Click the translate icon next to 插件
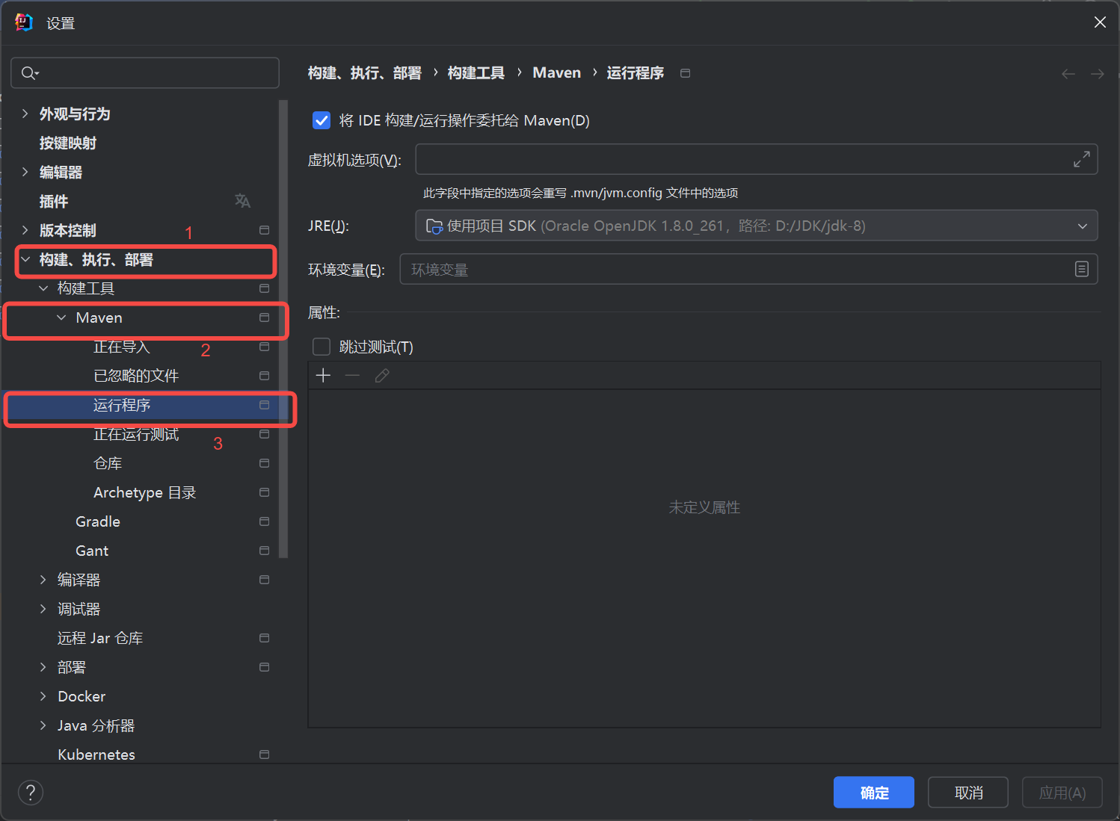 [242, 200]
